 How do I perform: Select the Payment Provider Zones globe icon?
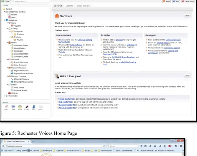coord(12,73)
